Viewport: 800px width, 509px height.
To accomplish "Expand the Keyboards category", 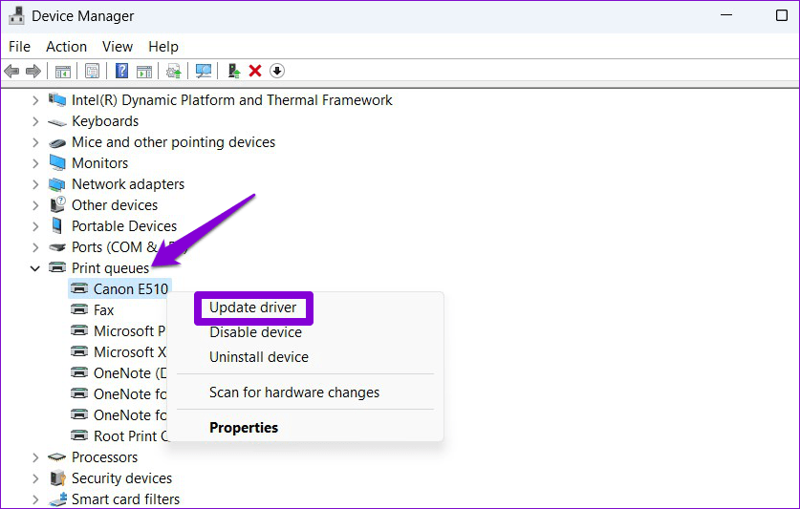I will 35,121.
